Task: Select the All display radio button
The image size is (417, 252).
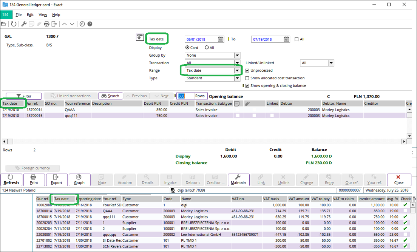Action: 207,47
